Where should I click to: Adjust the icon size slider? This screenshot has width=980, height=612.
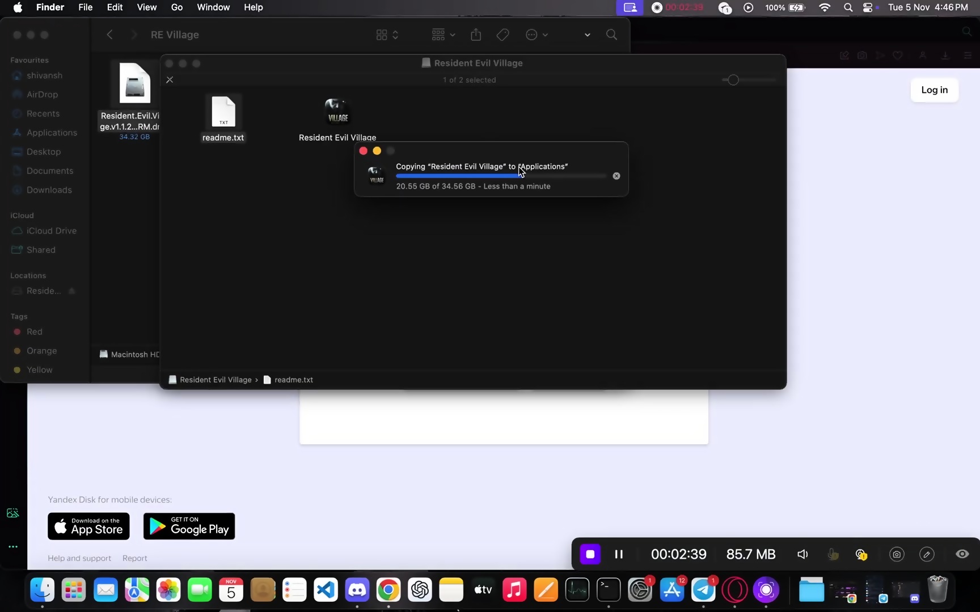click(733, 80)
